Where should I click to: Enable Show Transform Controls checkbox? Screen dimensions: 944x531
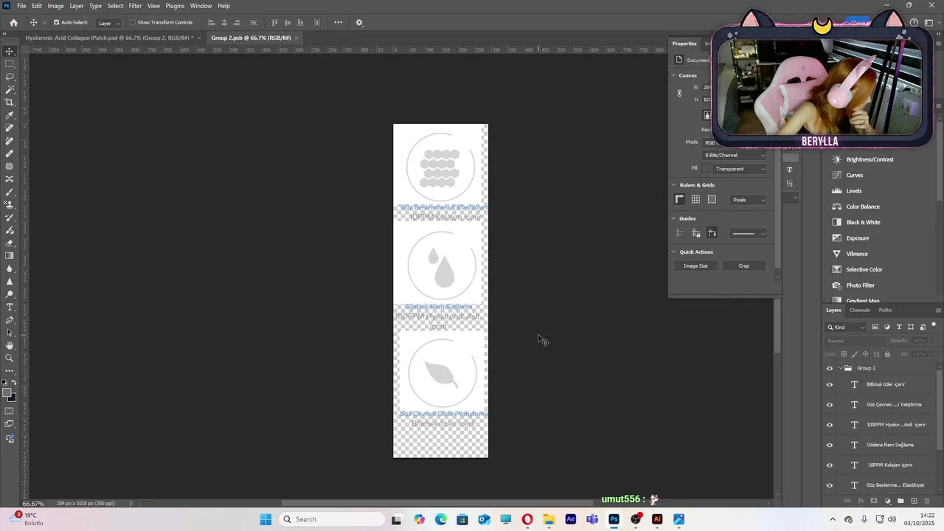pos(133,22)
